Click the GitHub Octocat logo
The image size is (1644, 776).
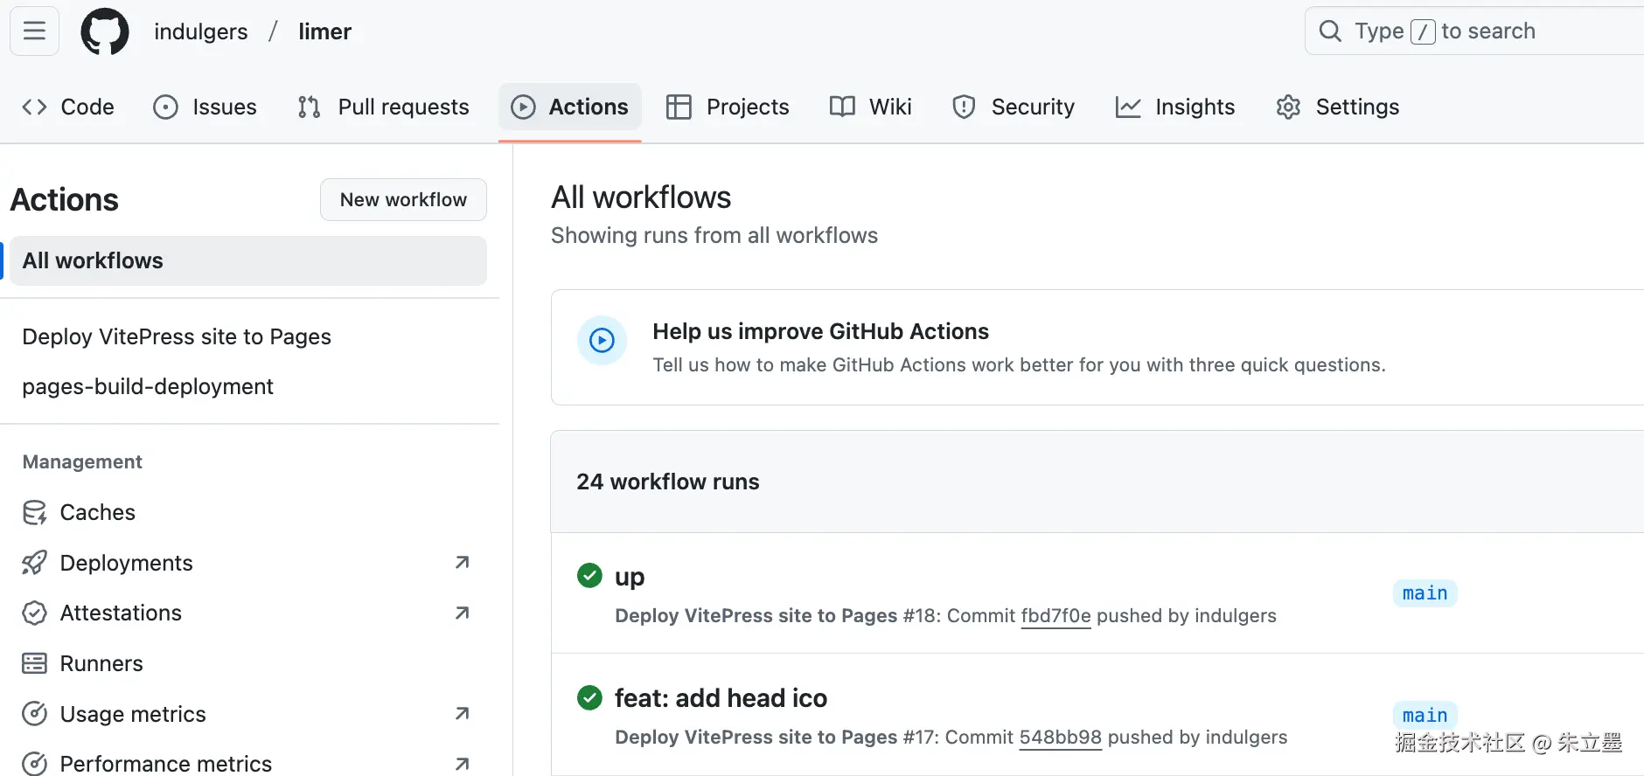pyautogui.click(x=105, y=31)
